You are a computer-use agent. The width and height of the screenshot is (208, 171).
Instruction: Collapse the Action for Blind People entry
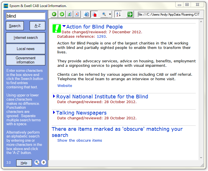point(64,27)
